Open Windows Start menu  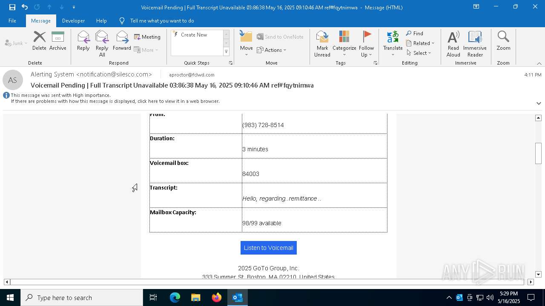click(10, 297)
